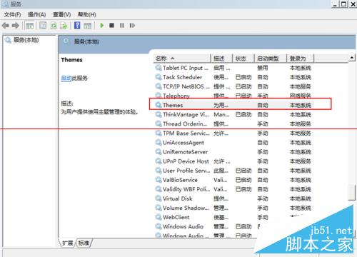Select the UPnP Device Host service name

[186, 161]
